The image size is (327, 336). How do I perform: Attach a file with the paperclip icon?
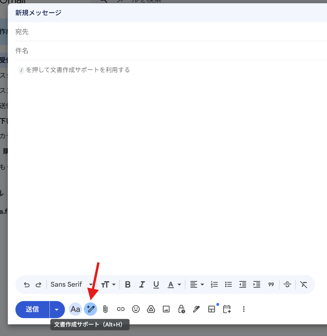pos(105,309)
